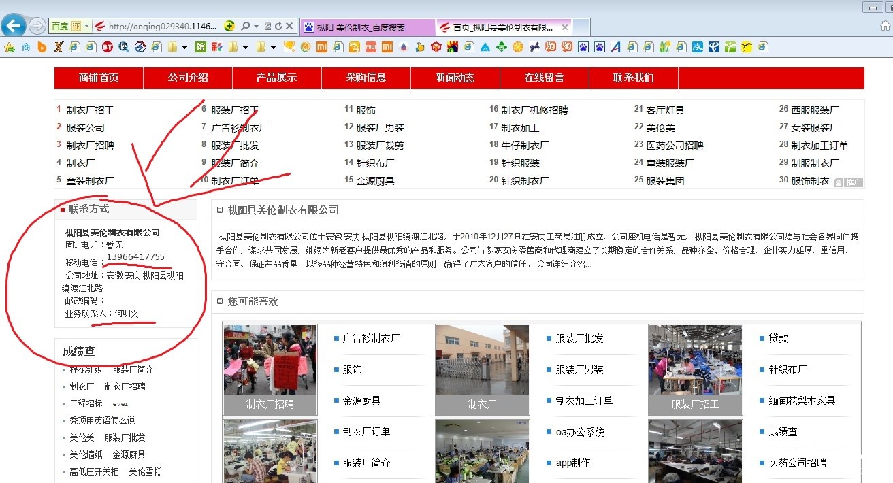This screenshot has height=483, width=893.
Task: Open the 服装厂招工 workshop thumbnail
Action: click(x=695, y=370)
